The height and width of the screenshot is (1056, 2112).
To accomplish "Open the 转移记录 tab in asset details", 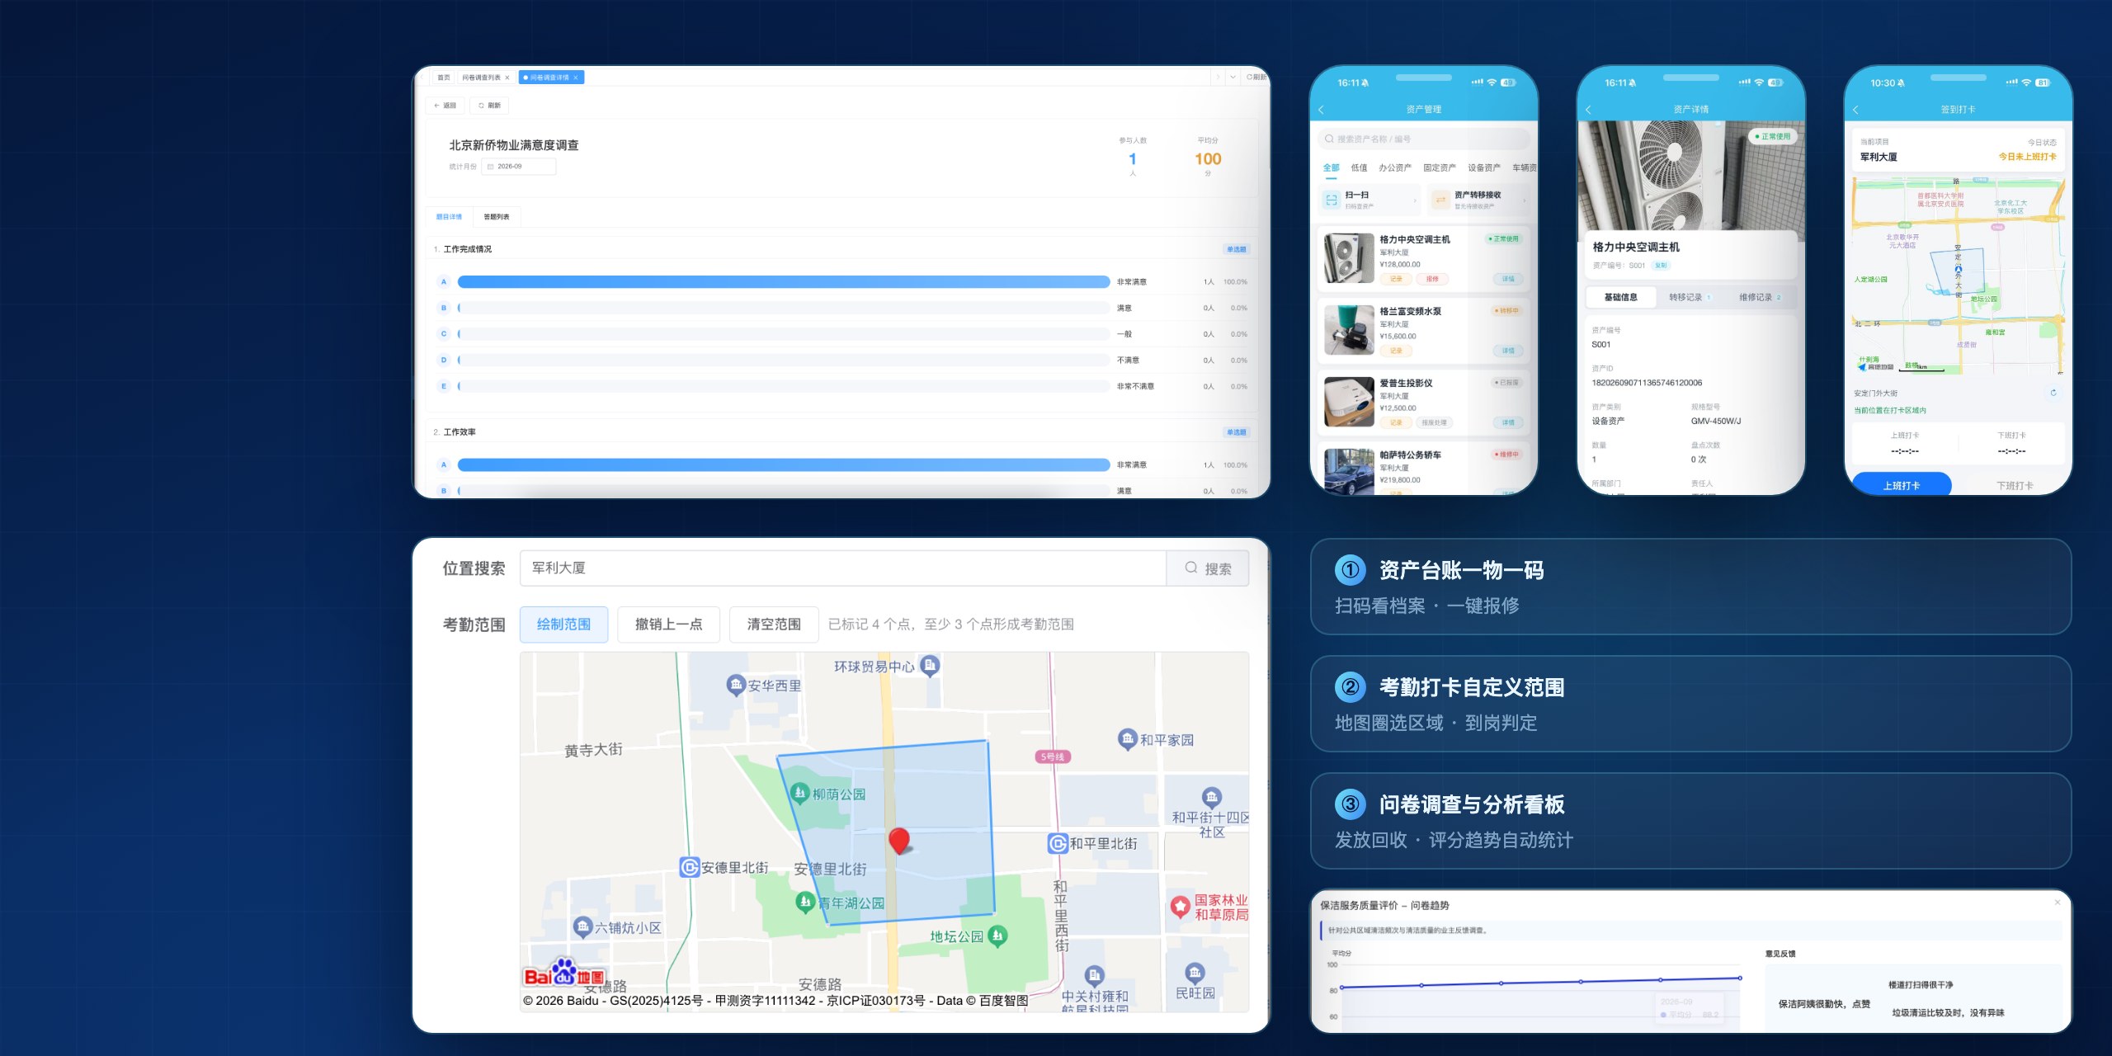I will (x=1690, y=298).
